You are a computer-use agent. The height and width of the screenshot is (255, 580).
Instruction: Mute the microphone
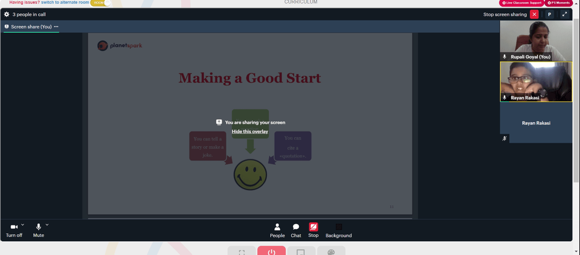[38, 231]
